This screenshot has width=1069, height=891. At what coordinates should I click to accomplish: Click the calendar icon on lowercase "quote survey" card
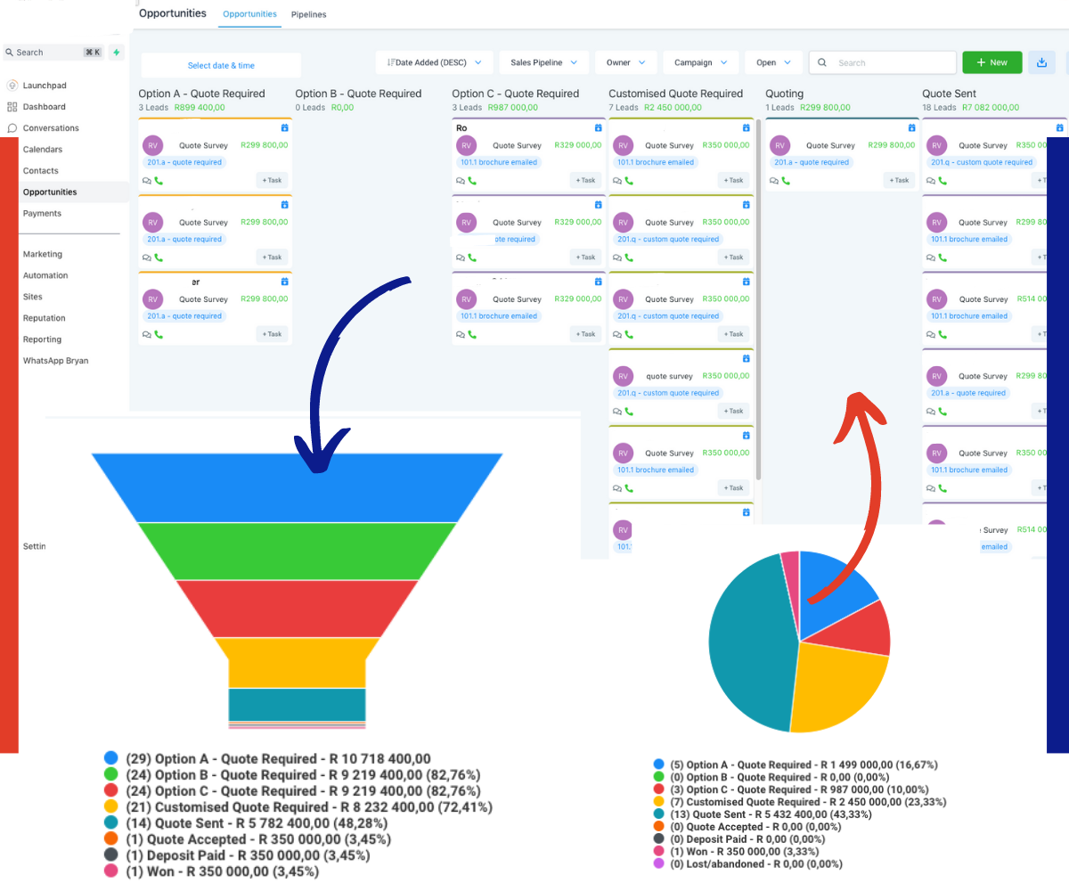[747, 359]
